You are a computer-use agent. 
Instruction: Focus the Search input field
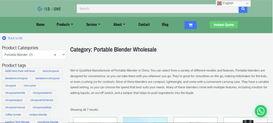coord(157,9)
